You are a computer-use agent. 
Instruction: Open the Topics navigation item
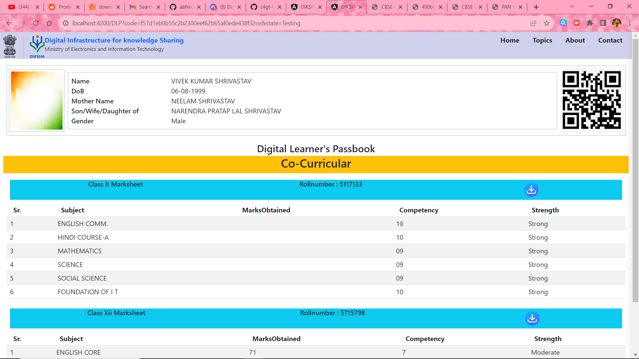click(x=542, y=40)
